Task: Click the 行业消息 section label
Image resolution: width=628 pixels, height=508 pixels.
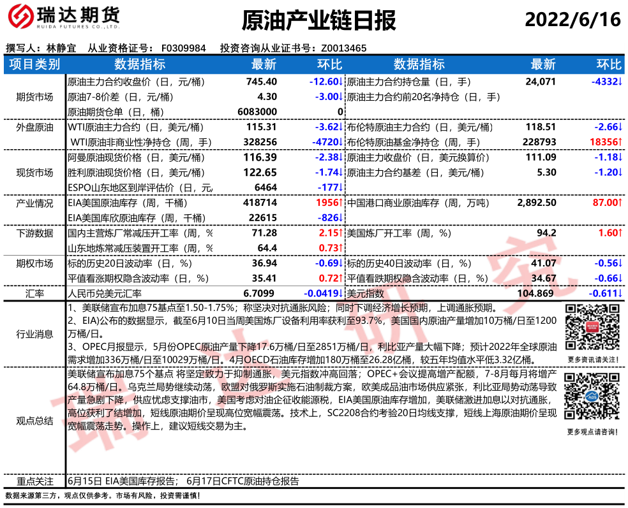Action: tap(34, 334)
